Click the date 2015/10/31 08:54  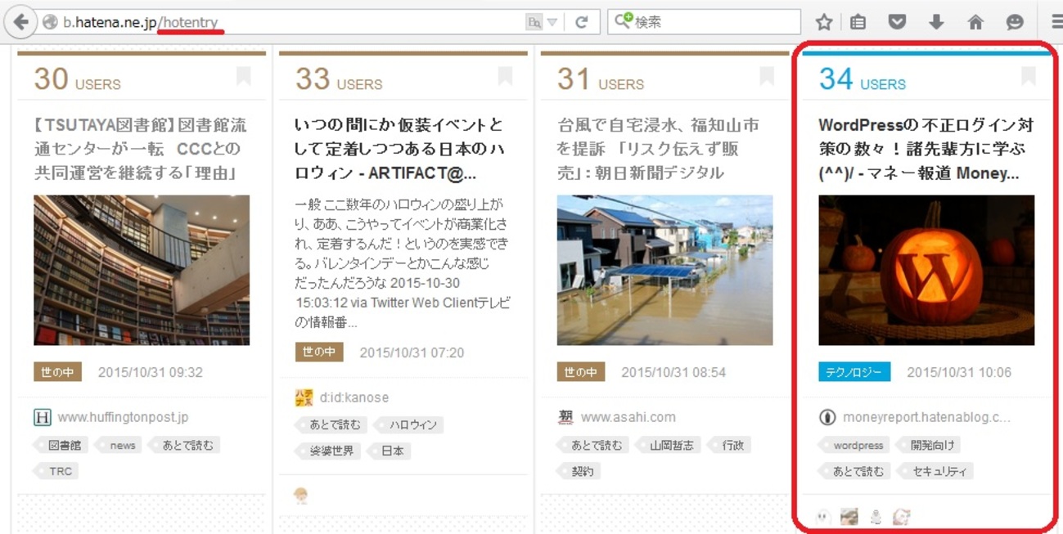[x=673, y=372]
